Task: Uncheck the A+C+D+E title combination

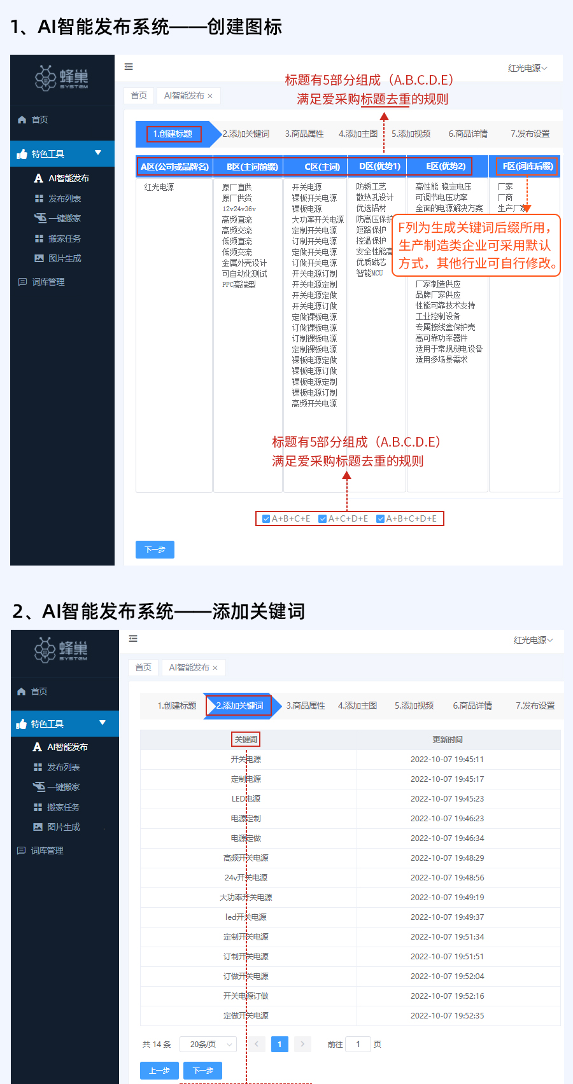Action: [x=322, y=518]
